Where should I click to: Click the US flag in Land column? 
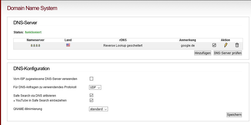click(68, 45)
